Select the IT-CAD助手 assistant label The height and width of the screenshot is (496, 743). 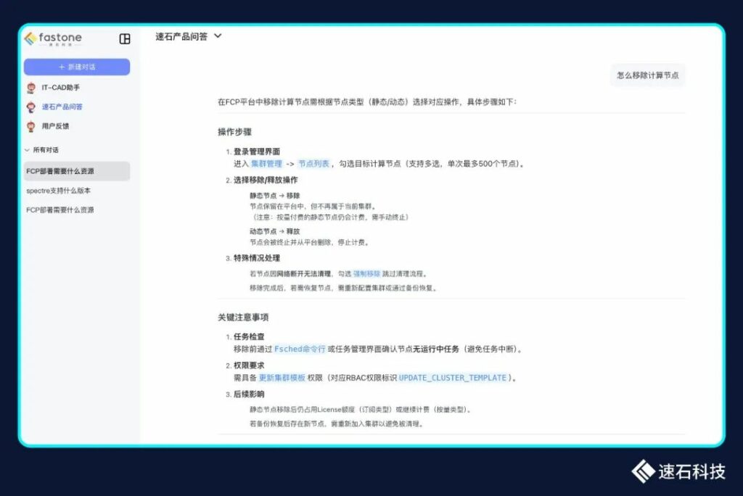click(61, 88)
